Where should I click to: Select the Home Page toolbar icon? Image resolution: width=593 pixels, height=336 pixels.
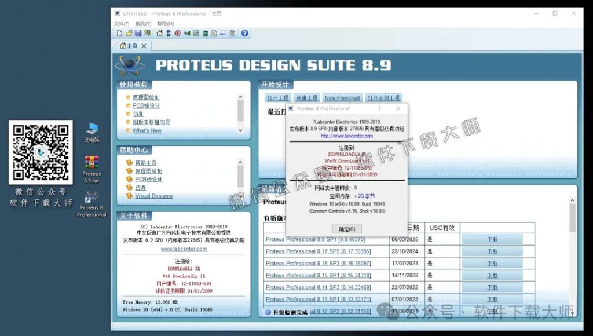coord(160,33)
